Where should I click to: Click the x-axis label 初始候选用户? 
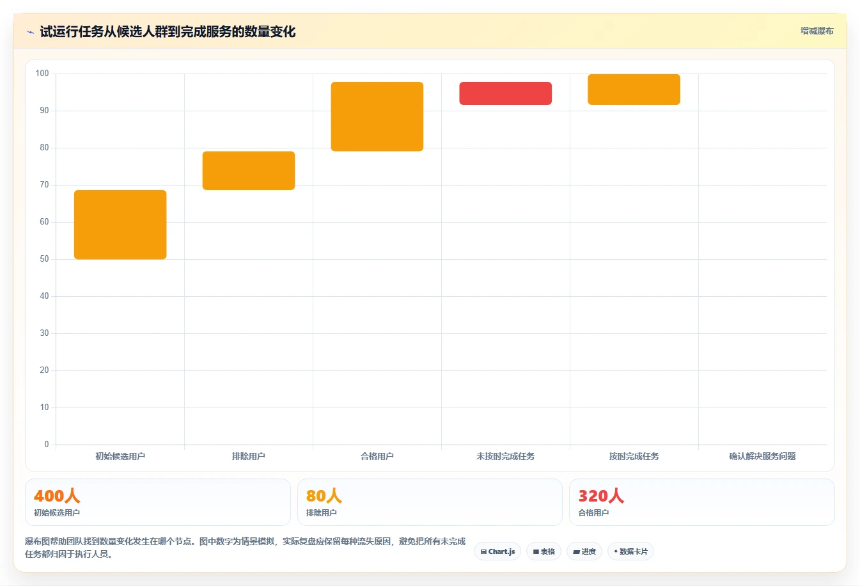(x=120, y=456)
